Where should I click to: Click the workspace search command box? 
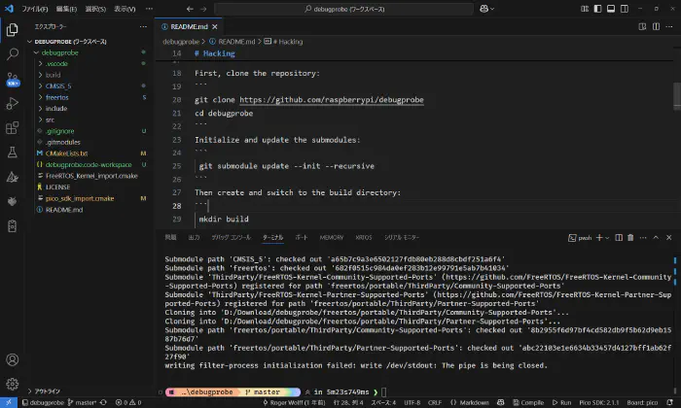point(344,9)
